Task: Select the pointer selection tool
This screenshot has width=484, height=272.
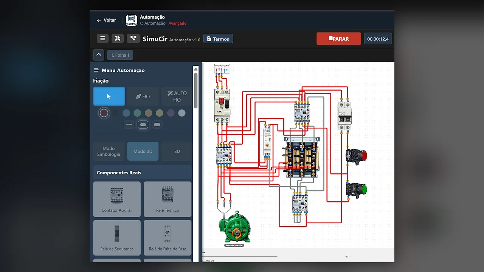Action: tap(109, 96)
